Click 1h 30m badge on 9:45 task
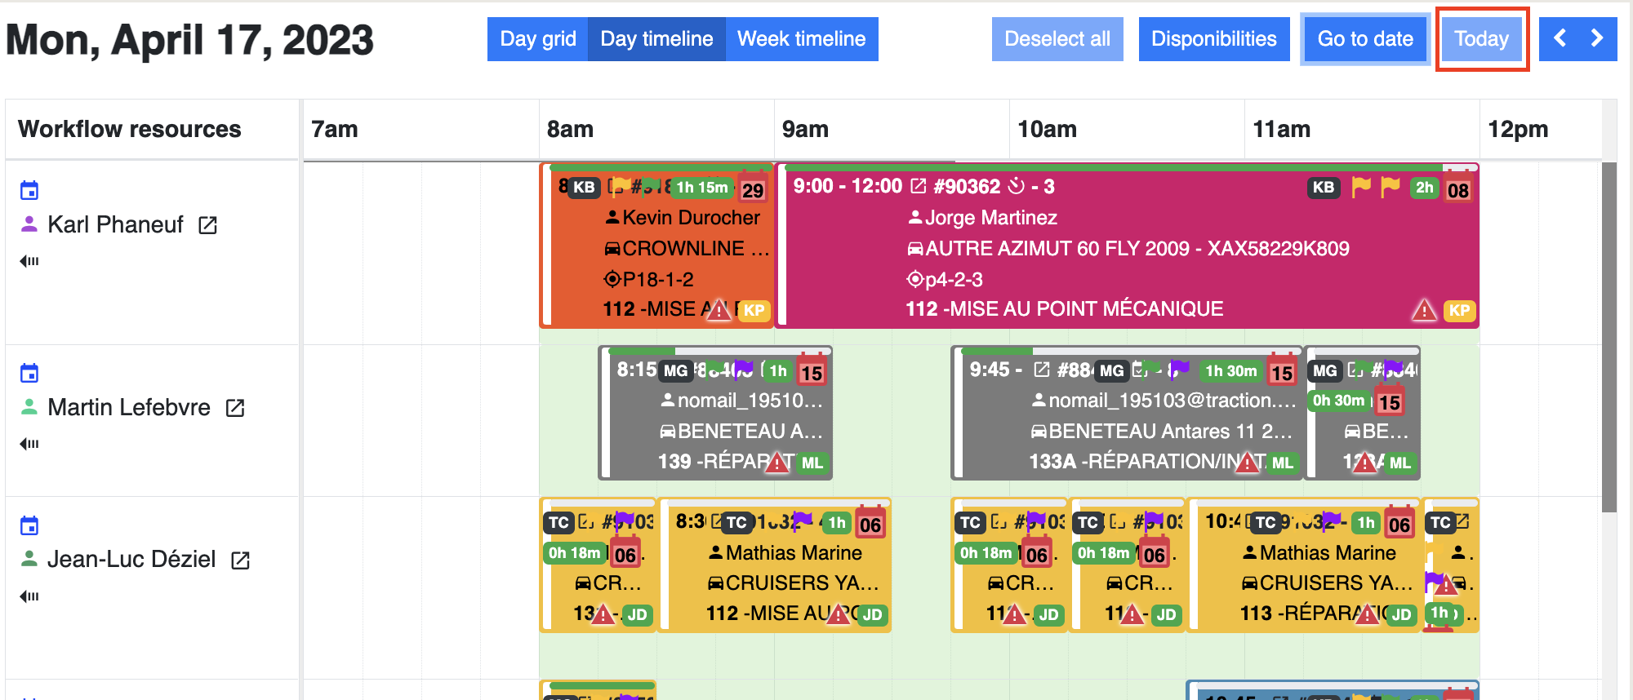Screen dimensions: 1633x700 [x=1231, y=371]
